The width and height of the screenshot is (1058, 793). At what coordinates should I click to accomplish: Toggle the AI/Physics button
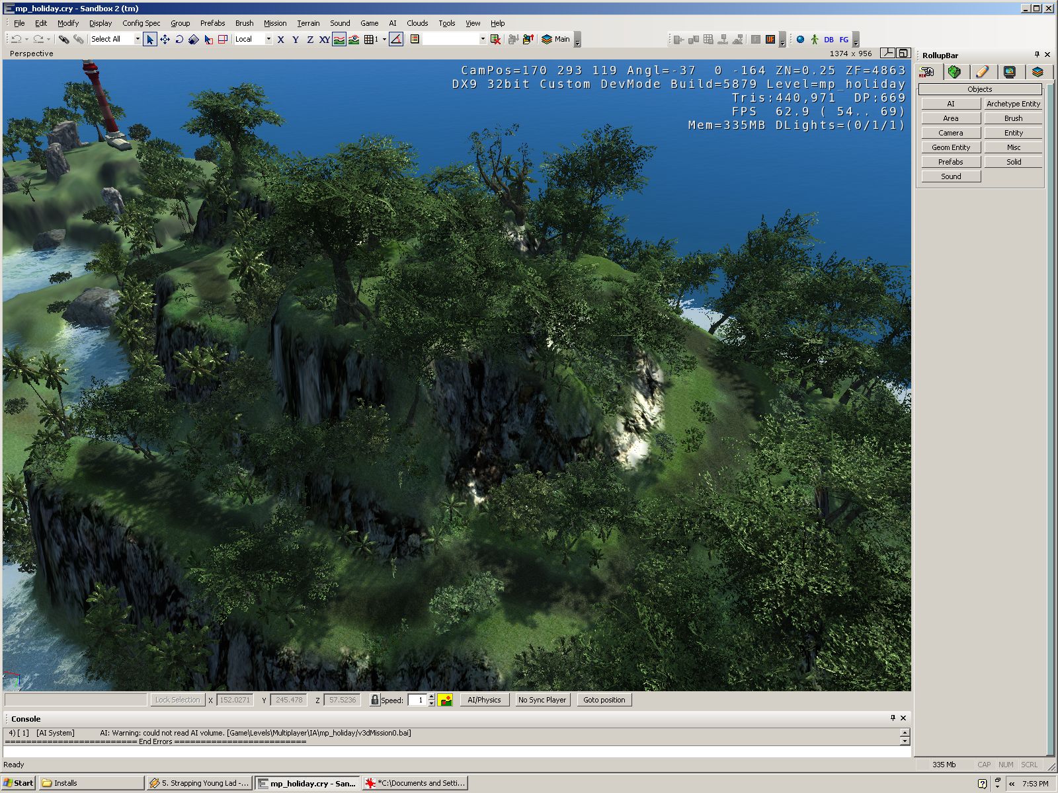click(x=484, y=700)
